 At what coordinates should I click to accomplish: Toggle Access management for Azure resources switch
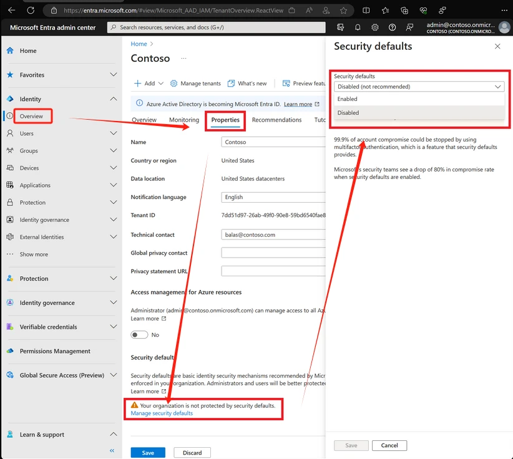139,335
